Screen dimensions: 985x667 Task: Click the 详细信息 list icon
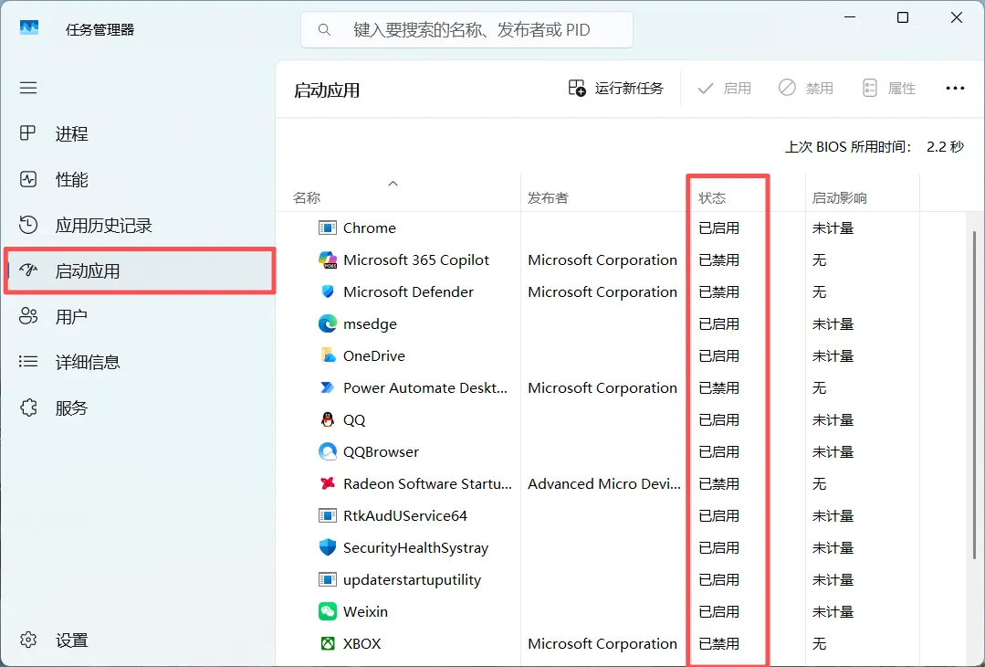click(28, 362)
